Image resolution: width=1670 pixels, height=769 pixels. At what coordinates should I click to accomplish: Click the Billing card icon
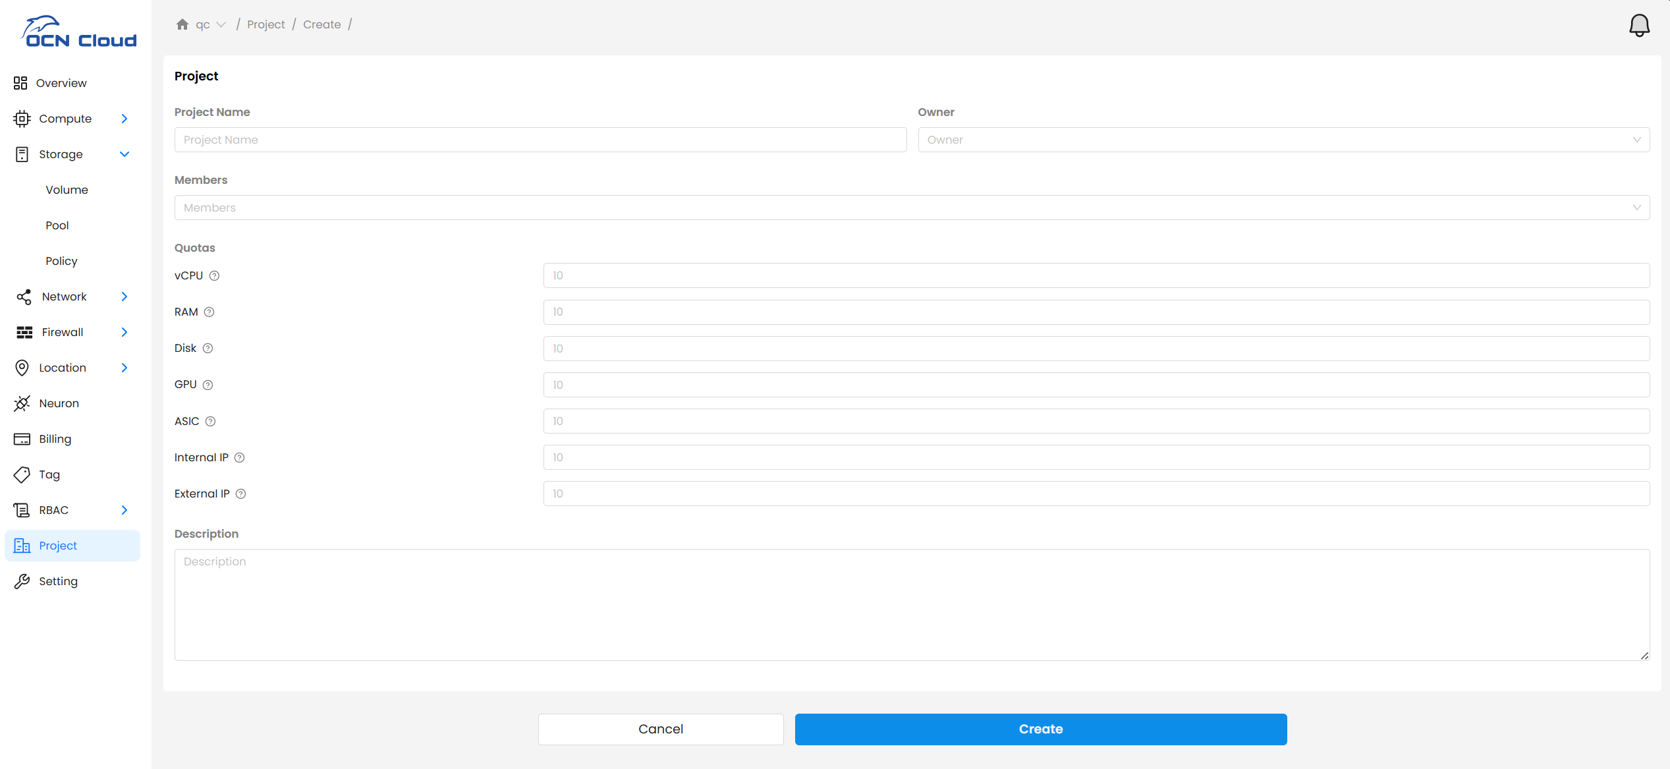coord(22,439)
